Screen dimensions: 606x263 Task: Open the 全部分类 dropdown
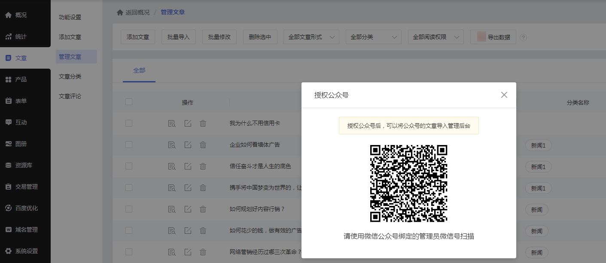tap(374, 37)
